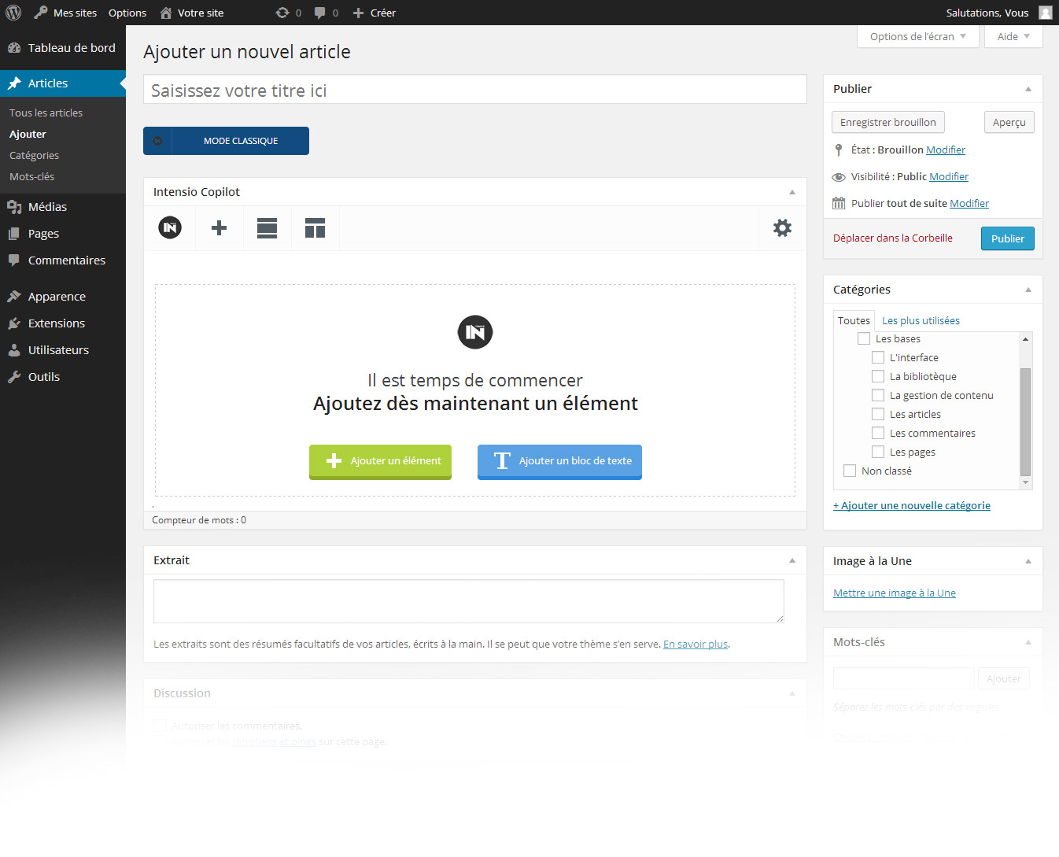Image resolution: width=1059 pixels, height=857 pixels.
Task: Collapse the Extrait panel
Action: click(x=792, y=560)
